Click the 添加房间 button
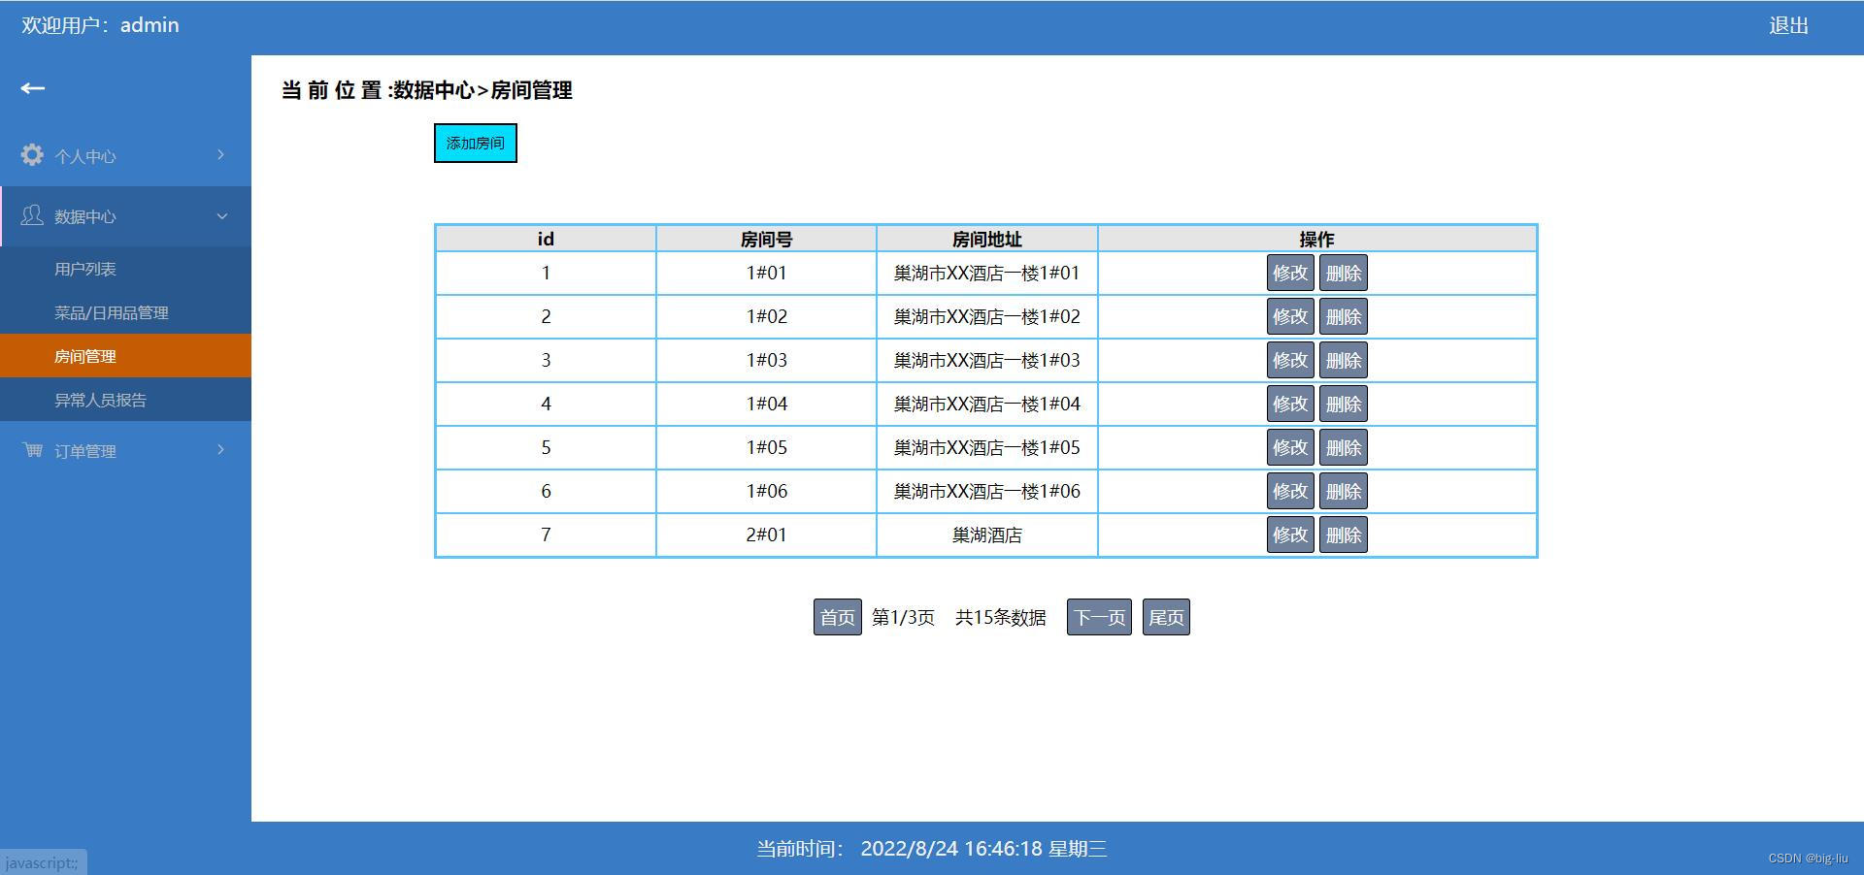This screenshot has height=875, width=1864. pyautogui.click(x=476, y=144)
